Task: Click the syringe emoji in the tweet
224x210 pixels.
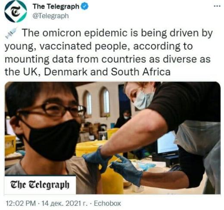Action: pos(11,33)
